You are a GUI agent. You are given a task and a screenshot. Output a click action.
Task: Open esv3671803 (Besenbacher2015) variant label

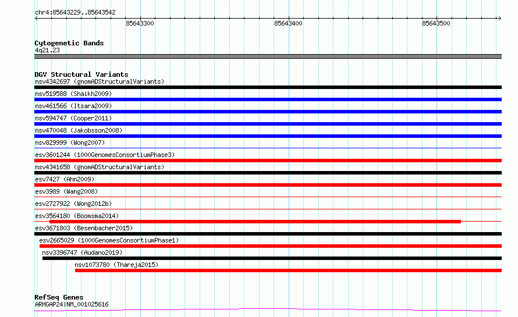click(84, 228)
